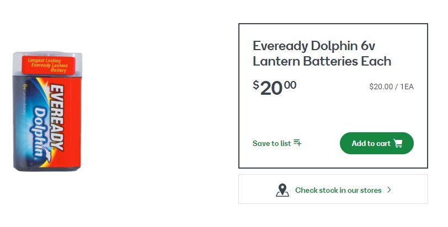The width and height of the screenshot is (448, 227).
Task: Click the dollar sign before the price
Action: [256, 84]
